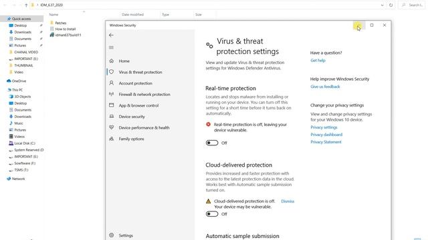This screenshot has width=428, height=240.
Task: Go back using the Windows Security back arrow
Action: (111, 35)
